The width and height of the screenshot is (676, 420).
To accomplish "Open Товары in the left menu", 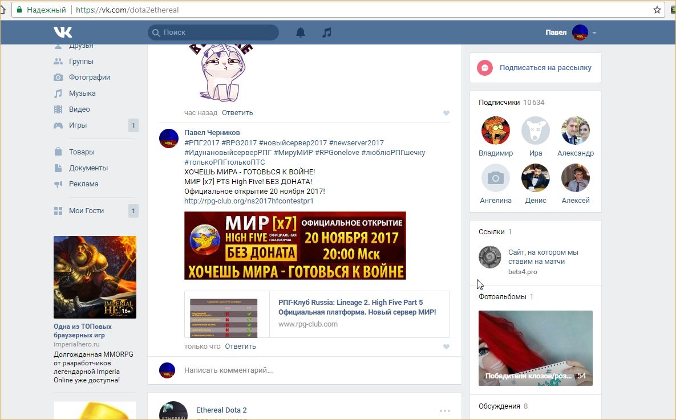I will [x=82, y=152].
